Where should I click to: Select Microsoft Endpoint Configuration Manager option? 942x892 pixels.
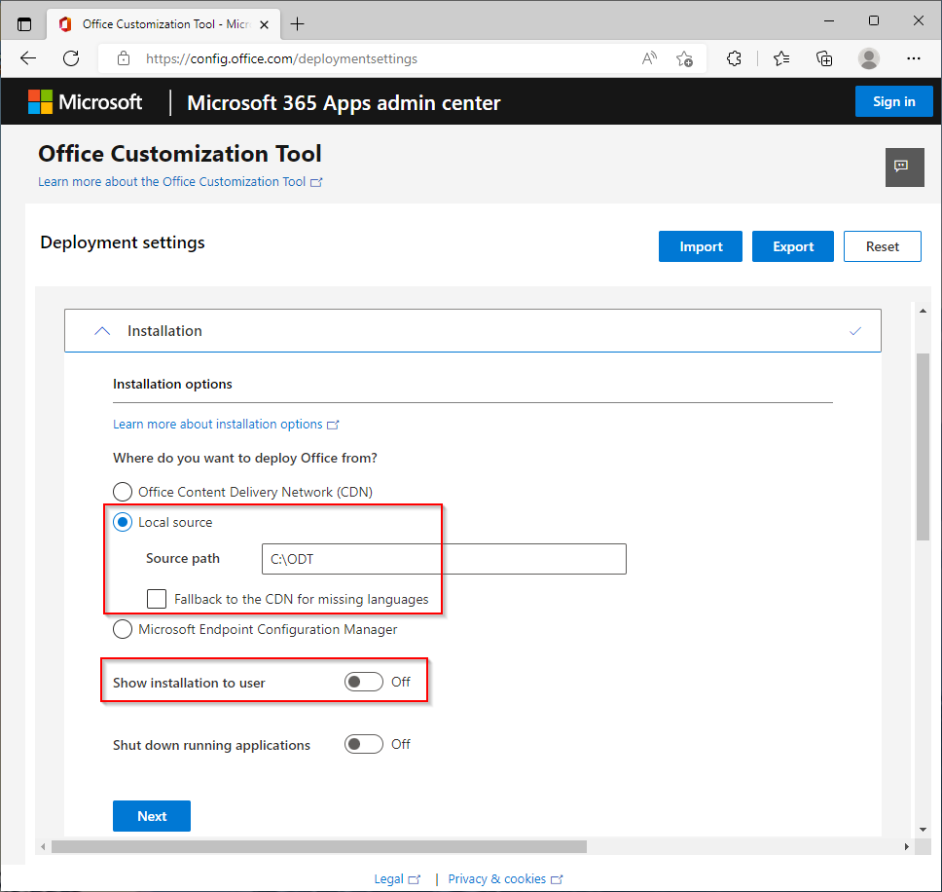(x=123, y=629)
